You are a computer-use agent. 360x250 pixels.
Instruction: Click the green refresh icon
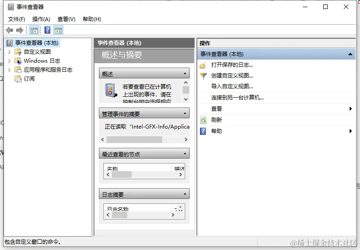(x=204, y=120)
